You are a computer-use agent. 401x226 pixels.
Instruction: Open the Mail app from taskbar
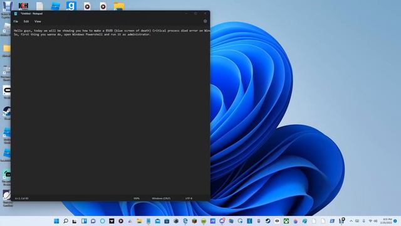(x=157, y=221)
